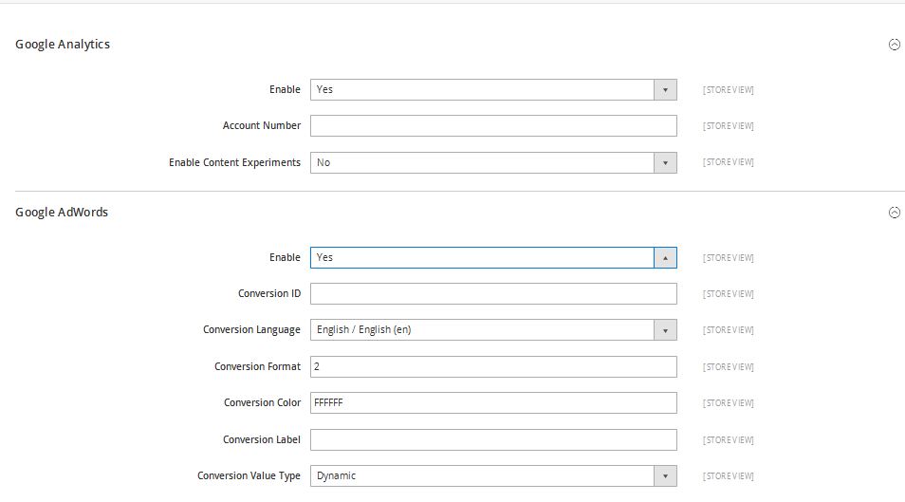Collapse the Google AdWords section icon
The width and height of the screenshot is (905, 502).
pos(894,213)
